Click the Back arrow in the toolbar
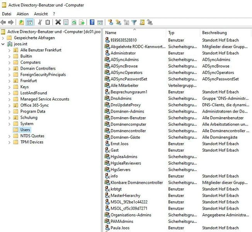Screen dimensions: 252x232 coord(3,22)
